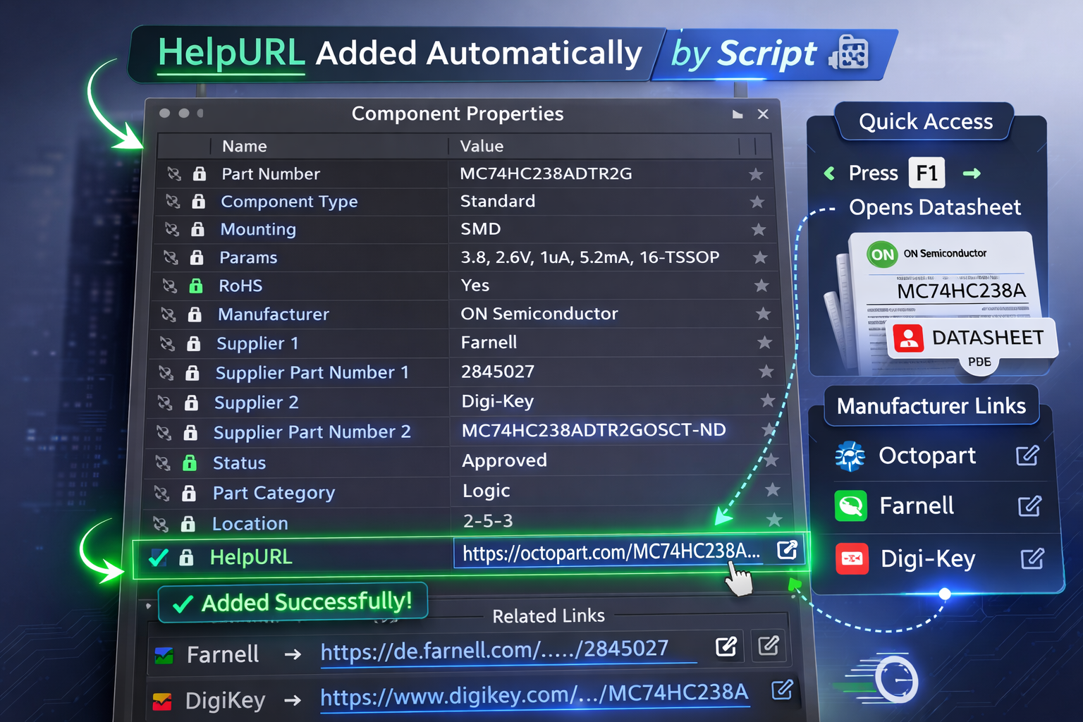Toggle the lock icon for HelpURL
This screenshot has width=1083, height=722.
coord(186,558)
